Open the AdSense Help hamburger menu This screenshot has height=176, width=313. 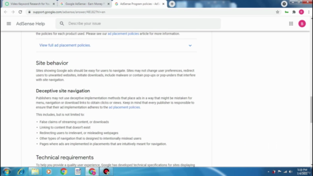(x=9, y=23)
